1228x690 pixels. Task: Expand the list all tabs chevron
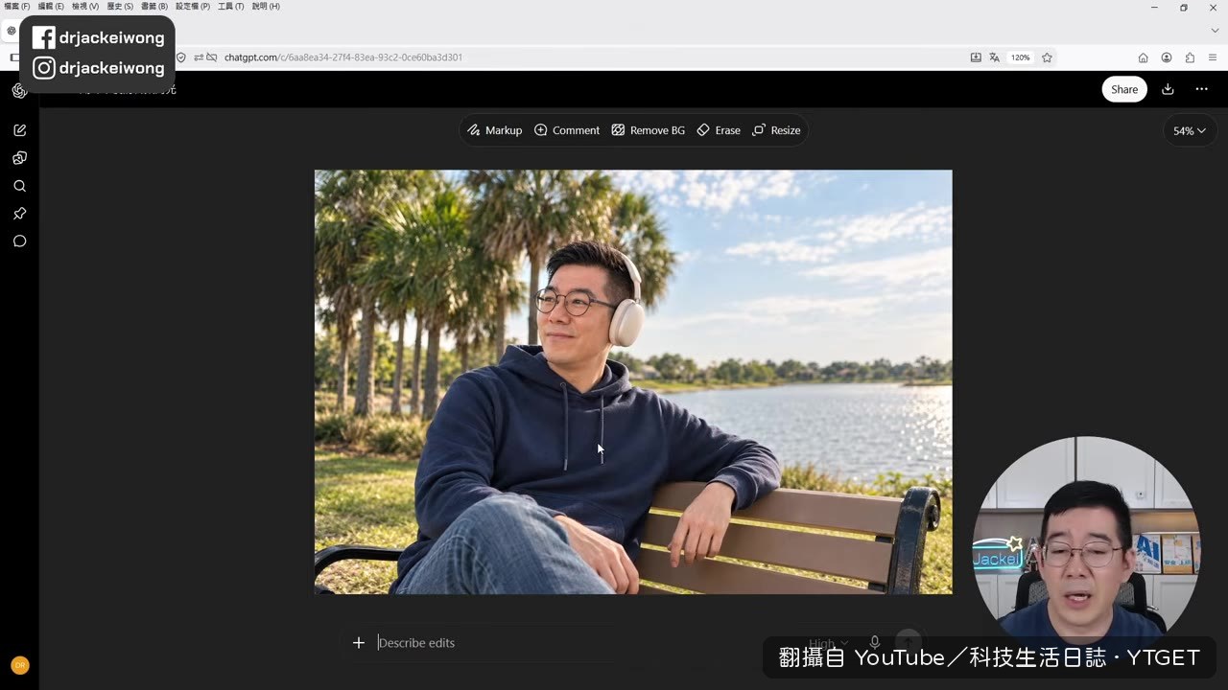point(1215,31)
